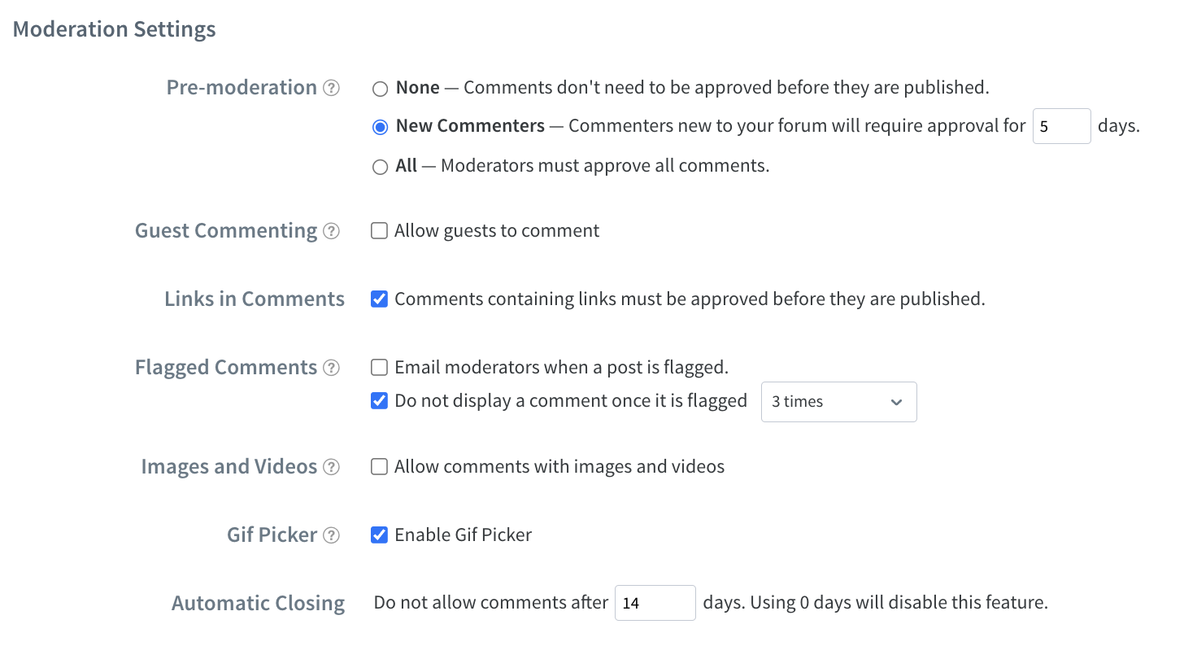Select the None pre-moderation option

tap(380, 88)
